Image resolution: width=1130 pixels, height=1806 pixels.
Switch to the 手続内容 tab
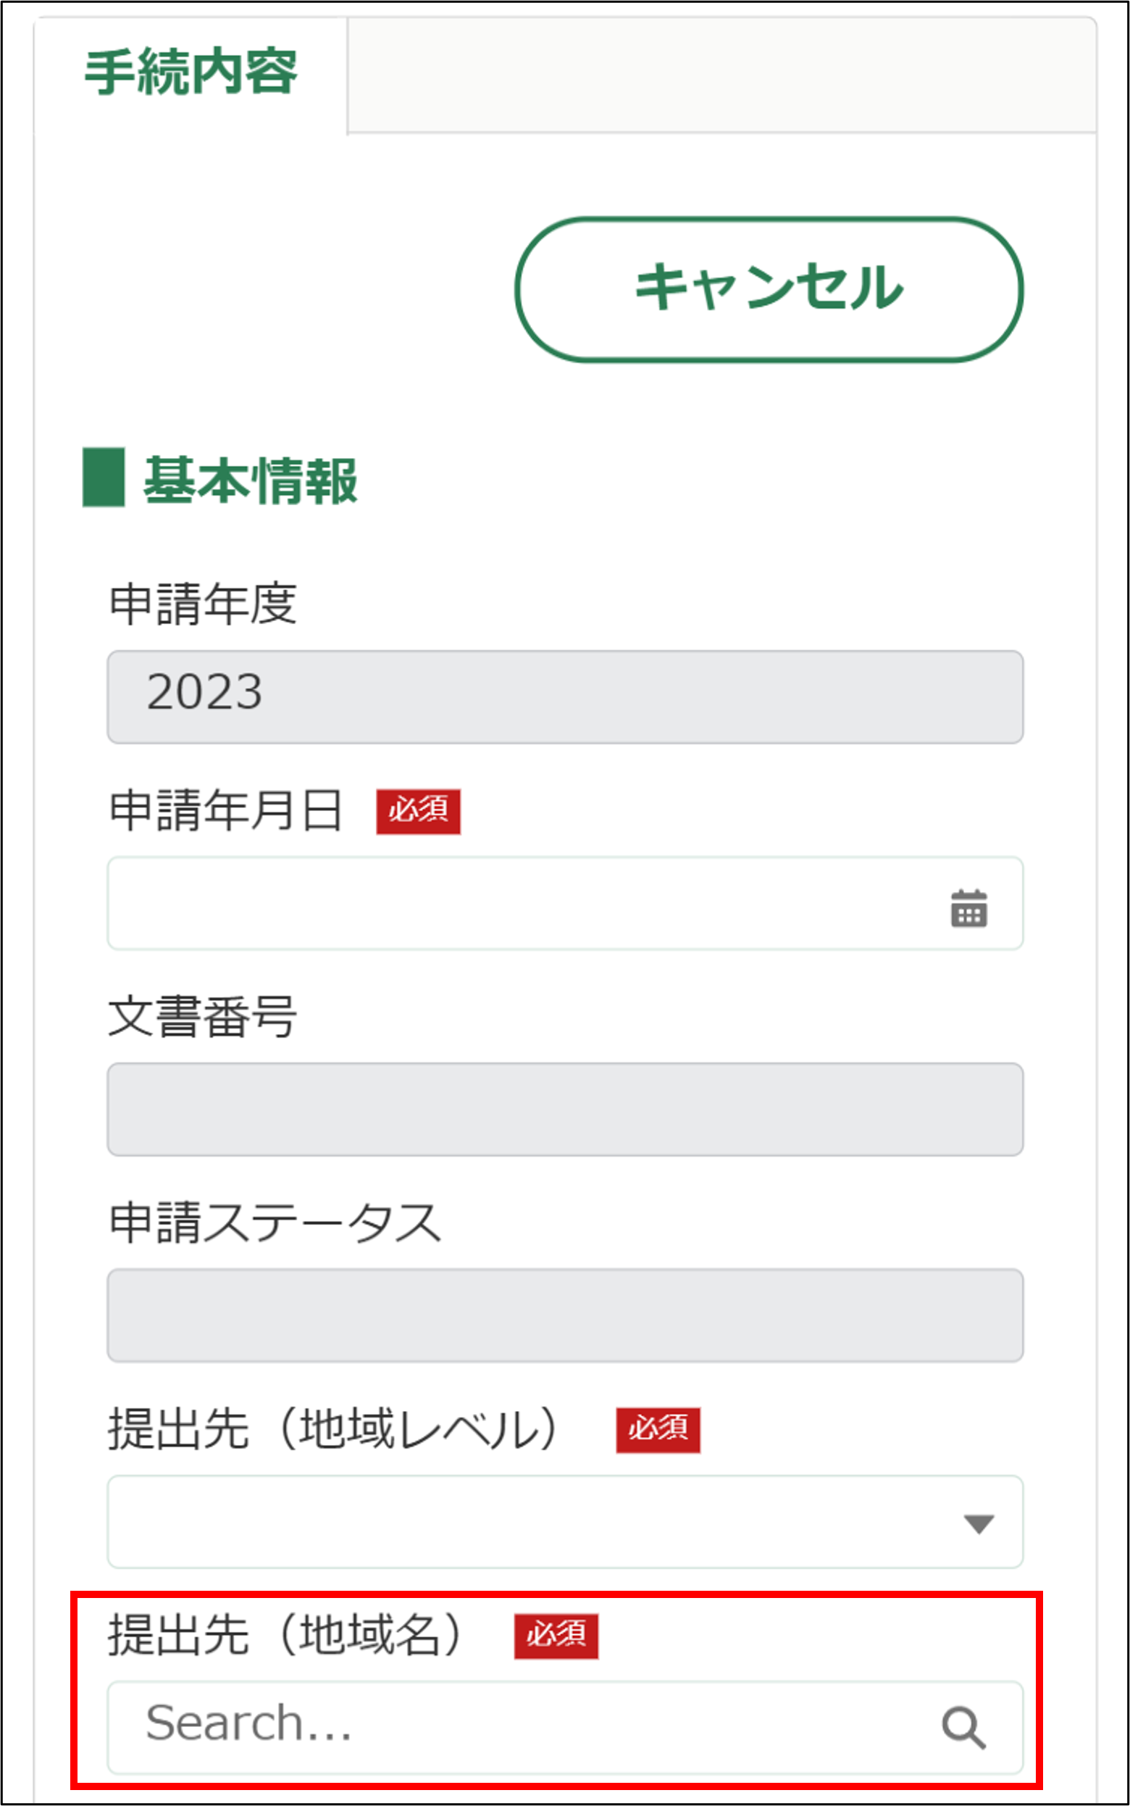pyautogui.click(x=191, y=73)
